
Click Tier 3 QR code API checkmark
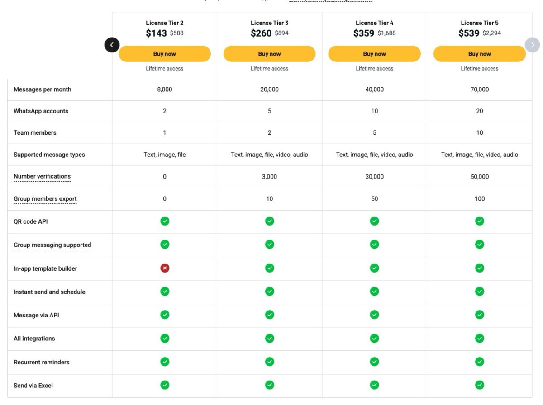[270, 221]
